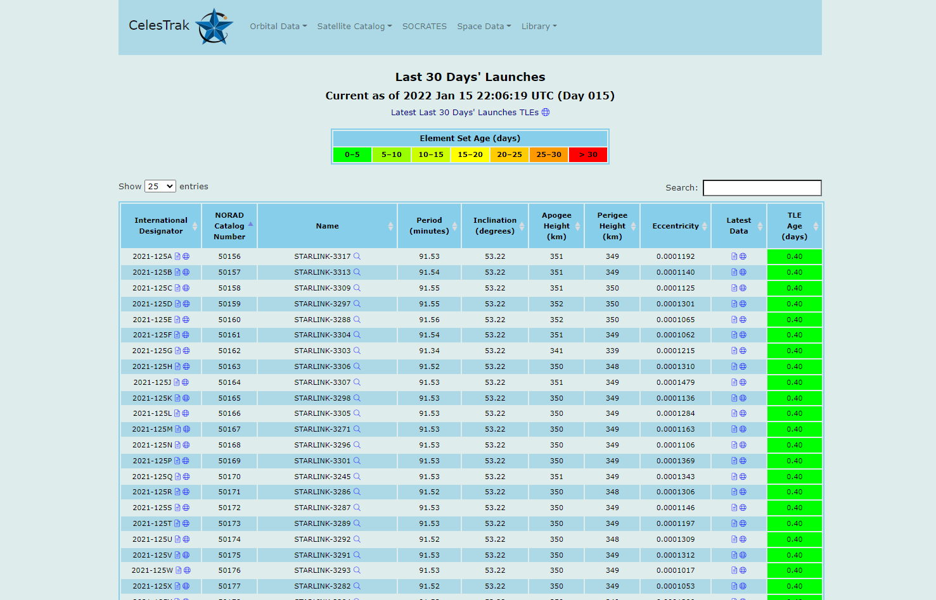Click magnifier icon beside STARLINK-3298
Image resolution: width=936 pixels, height=600 pixels.
[x=357, y=398]
